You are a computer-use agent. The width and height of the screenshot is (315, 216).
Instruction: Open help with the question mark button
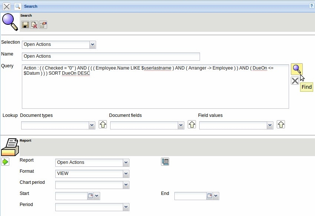[311, 6]
